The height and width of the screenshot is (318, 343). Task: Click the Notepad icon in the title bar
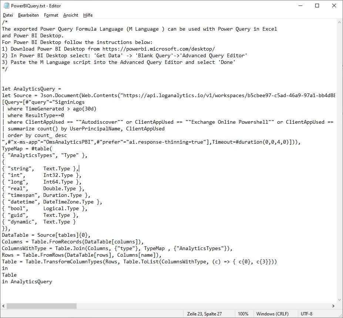(x=6, y=6)
